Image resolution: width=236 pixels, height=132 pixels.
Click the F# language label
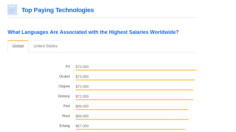point(68,67)
